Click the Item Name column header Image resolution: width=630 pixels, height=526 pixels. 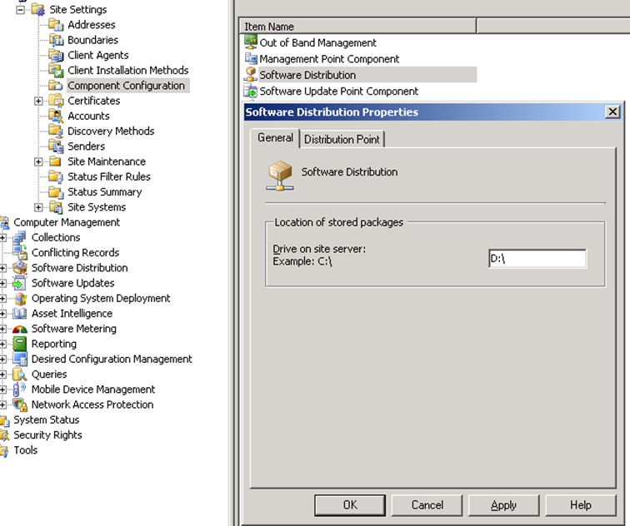point(358,27)
